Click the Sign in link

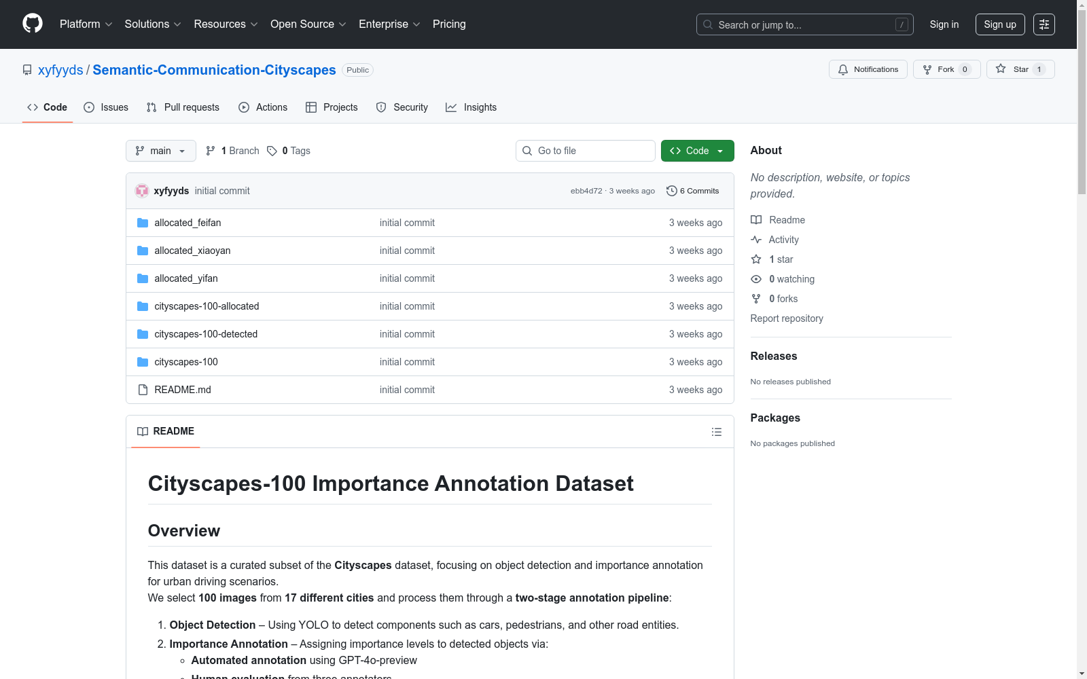pos(944,24)
